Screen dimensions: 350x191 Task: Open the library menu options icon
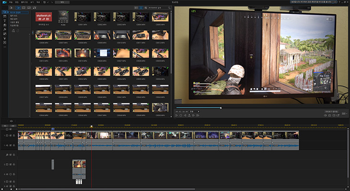146,8
